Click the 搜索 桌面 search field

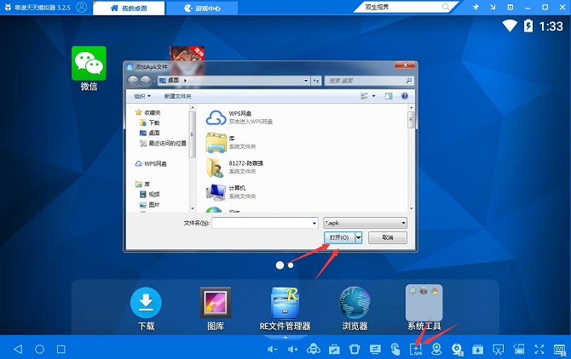point(369,81)
